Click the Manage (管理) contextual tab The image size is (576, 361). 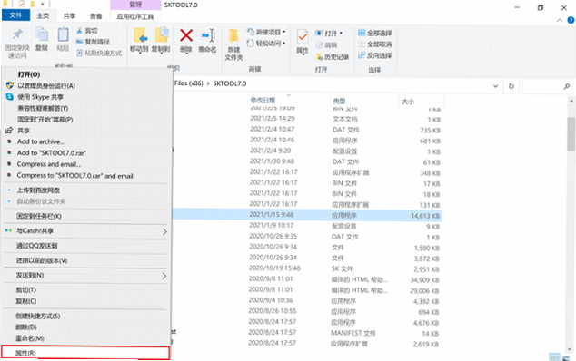135,5
